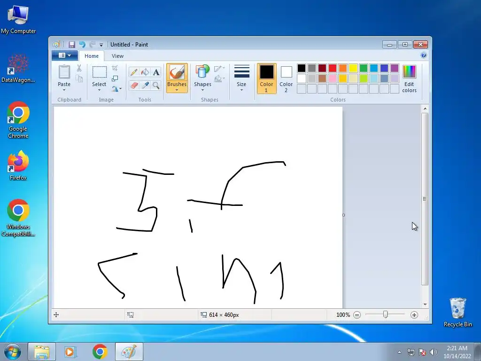Click the vertical scrollbar thumb
Image resolution: width=481 pixels, height=361 pixels.
(x=425, y=199)
